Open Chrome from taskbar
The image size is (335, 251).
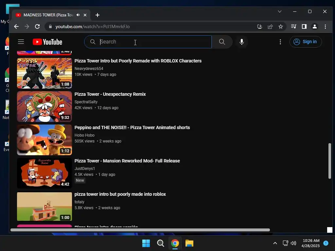(x=175, y=243)
